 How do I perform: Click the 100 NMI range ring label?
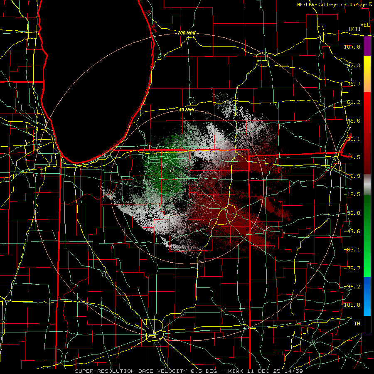[187, 33]
